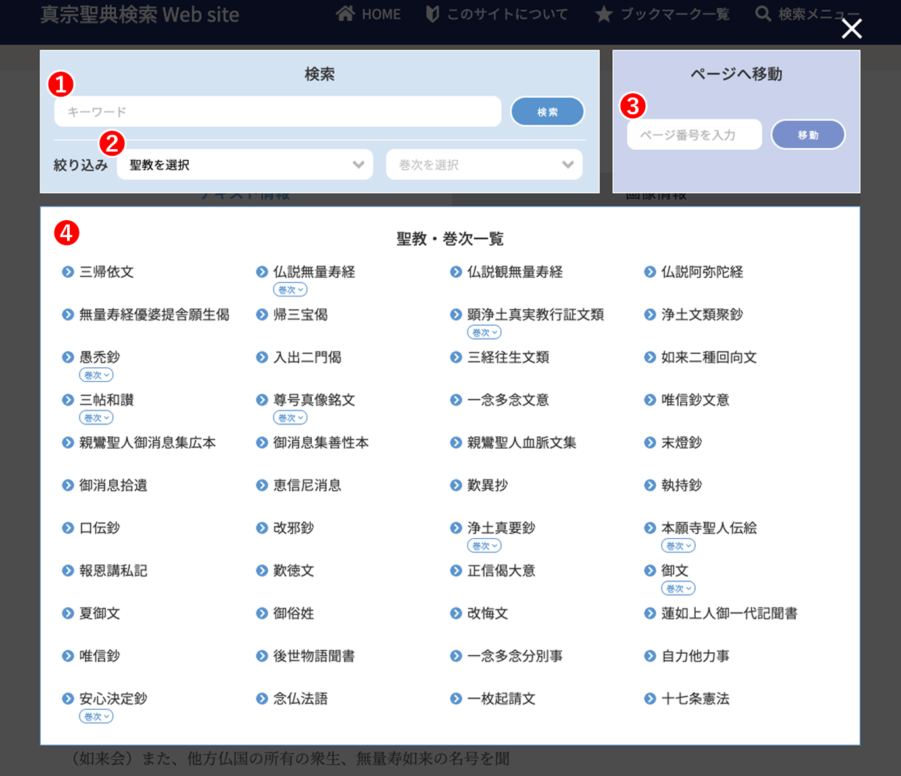Click the blue 検索 search button
Viewport: 901px width, 776px height.
547,112
